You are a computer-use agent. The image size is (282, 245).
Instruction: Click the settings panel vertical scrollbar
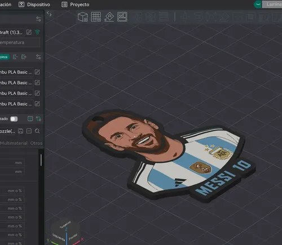[x=41, y=160]
